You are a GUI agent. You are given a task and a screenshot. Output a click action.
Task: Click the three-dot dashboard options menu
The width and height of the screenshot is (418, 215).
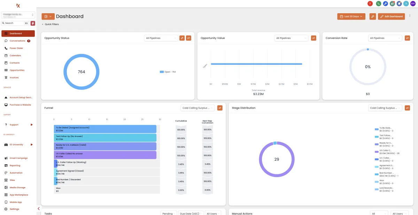tap(410, 16)
